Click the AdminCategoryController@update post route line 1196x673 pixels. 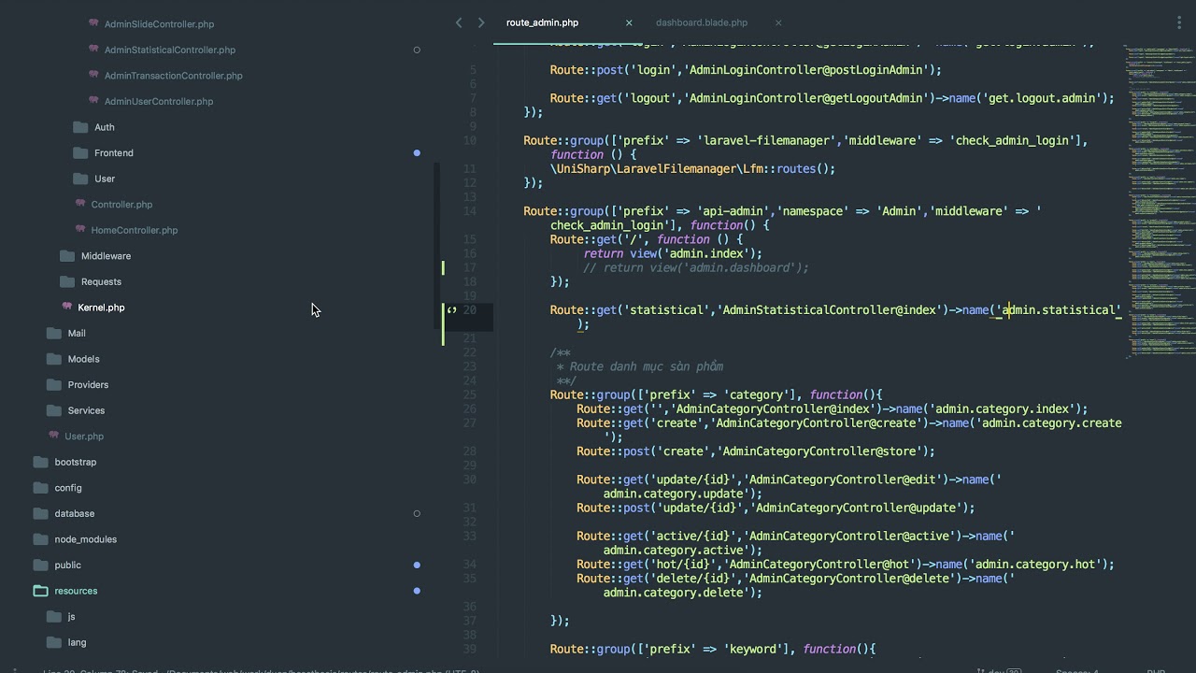coord(776,508)
